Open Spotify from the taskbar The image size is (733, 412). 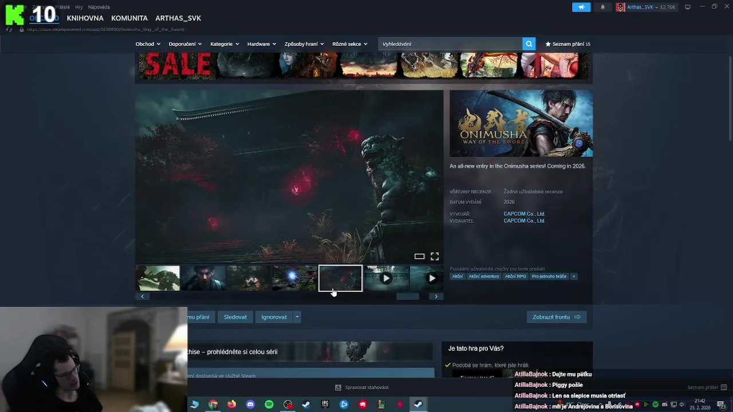pos(269,405)
